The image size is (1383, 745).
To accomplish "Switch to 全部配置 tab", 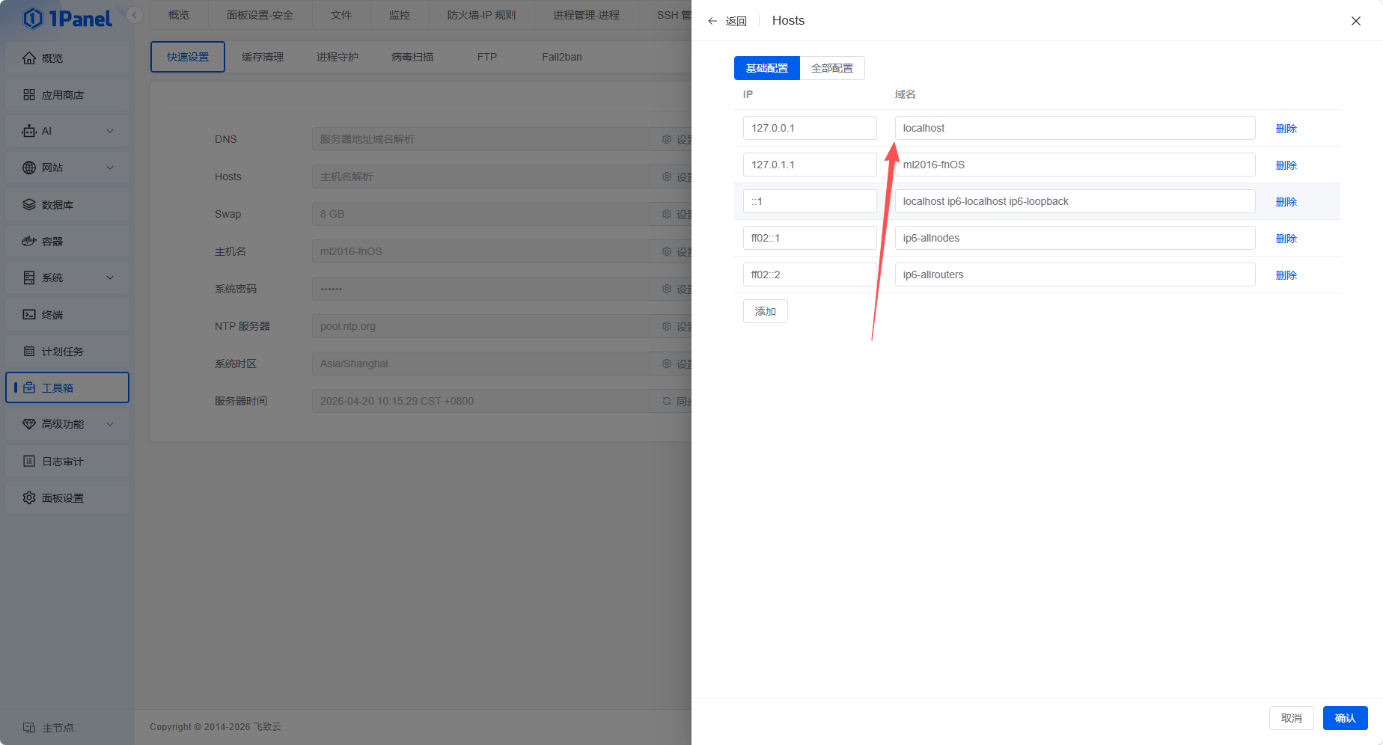I will (x=831, y=68).
